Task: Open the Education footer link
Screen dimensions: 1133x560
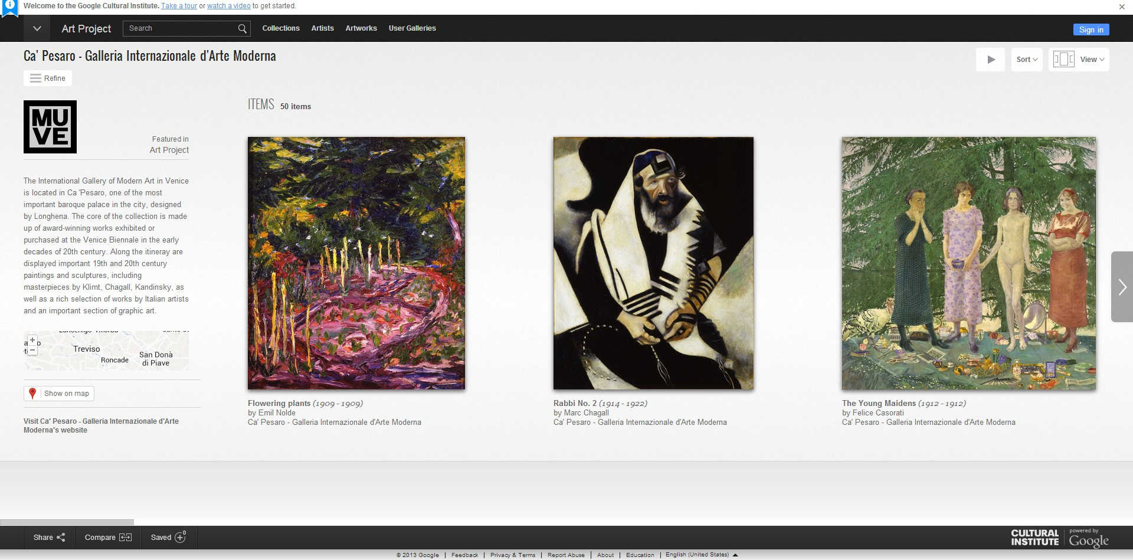Action: coord(640,555)
